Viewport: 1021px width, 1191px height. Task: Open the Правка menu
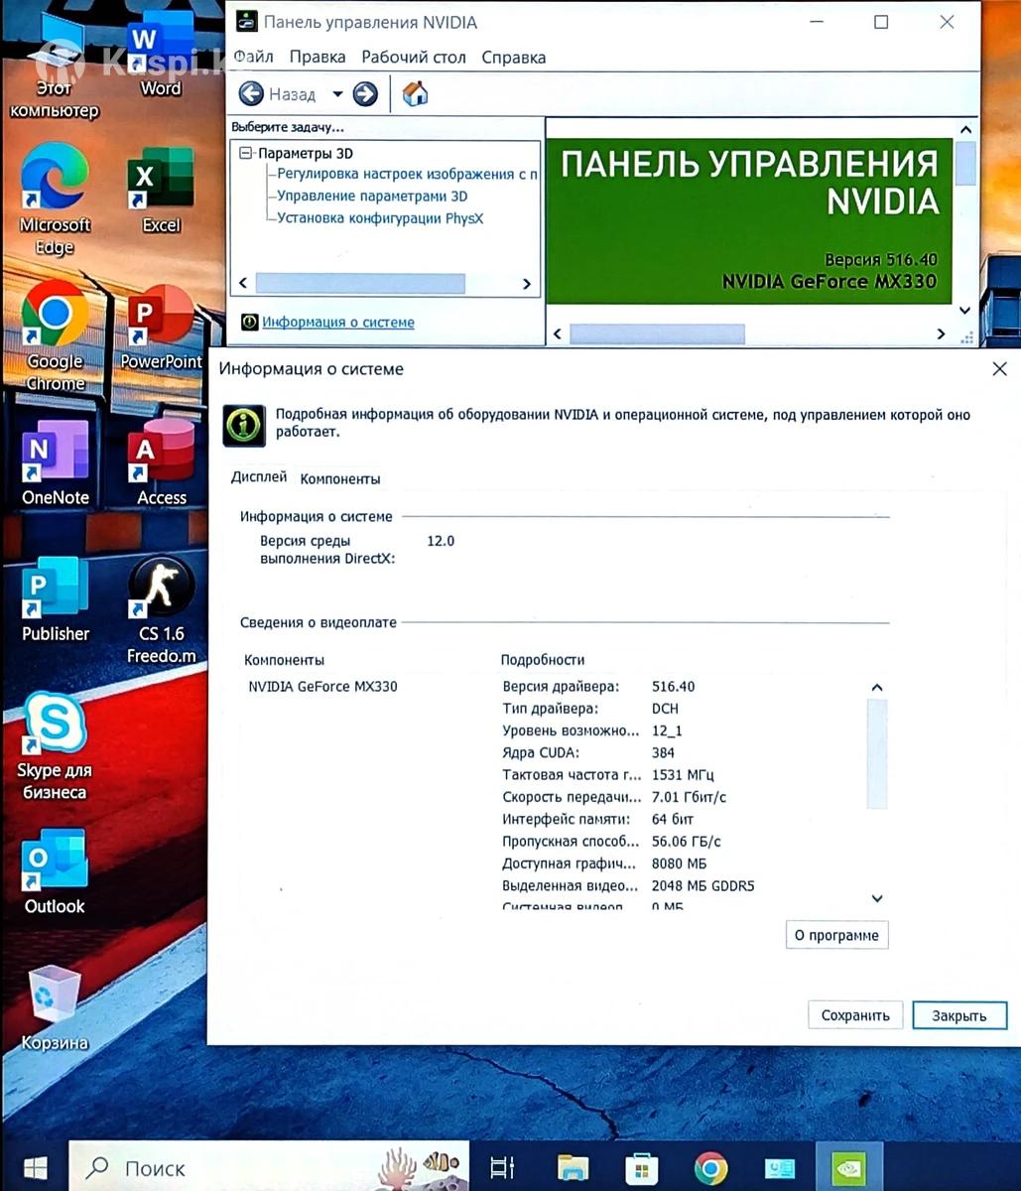coord(318,57)
